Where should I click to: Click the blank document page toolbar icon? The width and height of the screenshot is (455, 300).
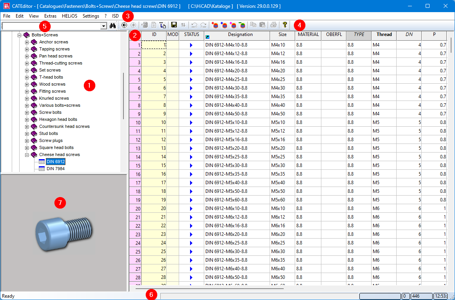pos(154,25)
